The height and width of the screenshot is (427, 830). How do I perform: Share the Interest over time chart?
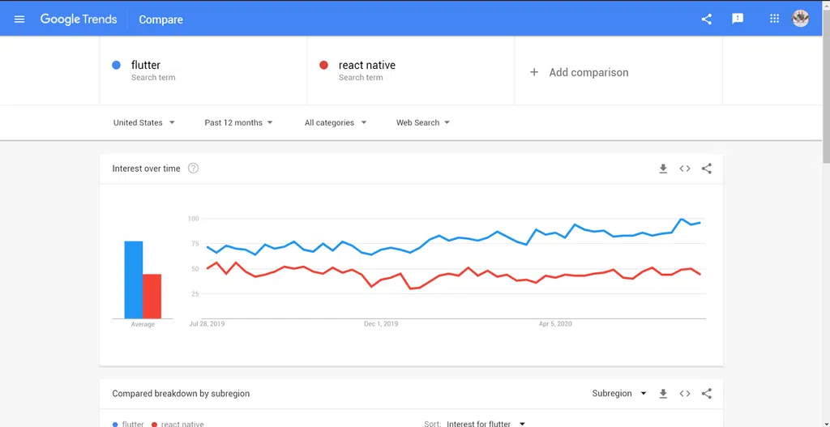click(x=707, y=169)
